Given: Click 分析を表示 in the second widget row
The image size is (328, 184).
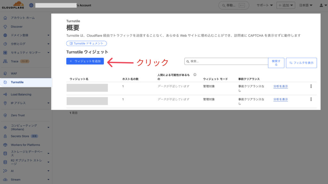Looking at the screenshot, I should tap(281, 99).
